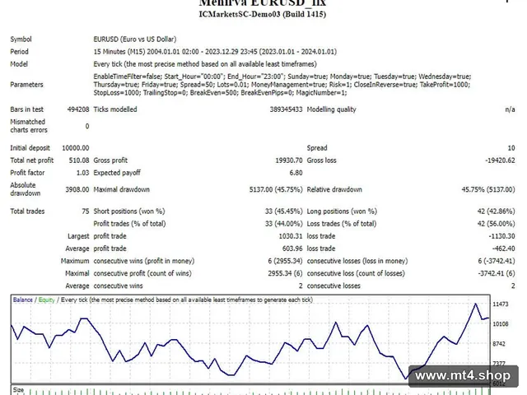
Task: Click the 'Absolute drawdown' label
Action: click(26, 189)
